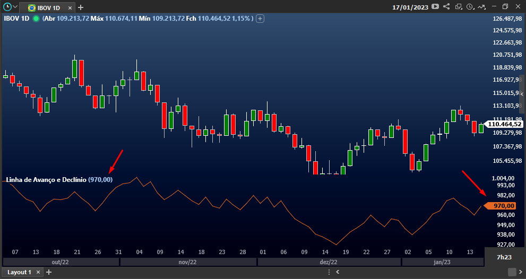Viewport: 526px width, 279px height.
Task: Click the price scale label 120.751,98
Action: [507, 55]
